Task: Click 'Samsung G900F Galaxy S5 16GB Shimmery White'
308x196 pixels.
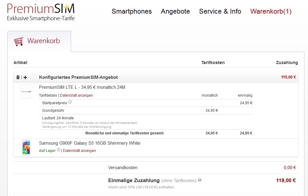Action: coord(90,143)
